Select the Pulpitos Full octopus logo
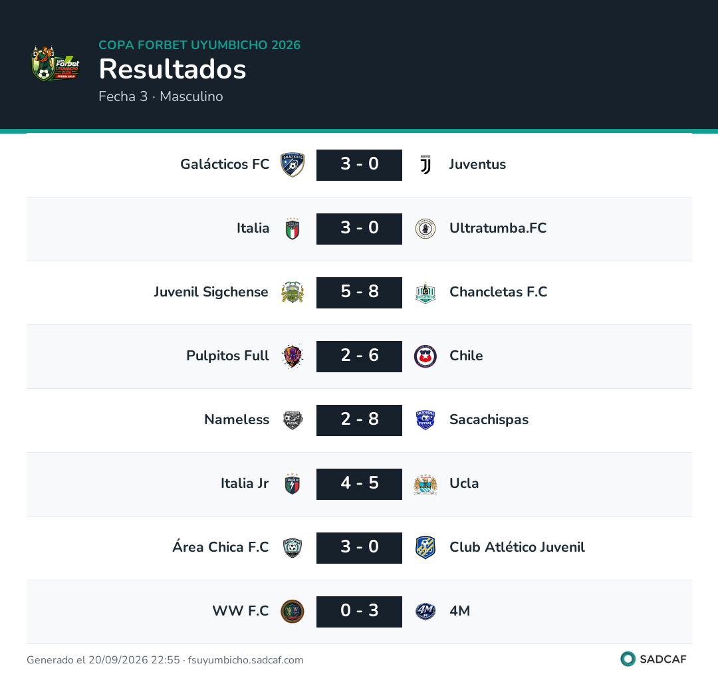Viewport: 718px width, 694px height. click(x=293, y=356)
